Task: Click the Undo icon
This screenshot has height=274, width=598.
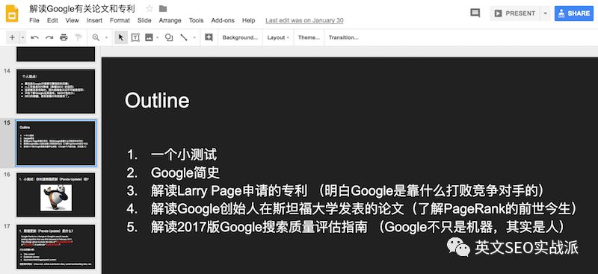Action: (x=34, y=37)
